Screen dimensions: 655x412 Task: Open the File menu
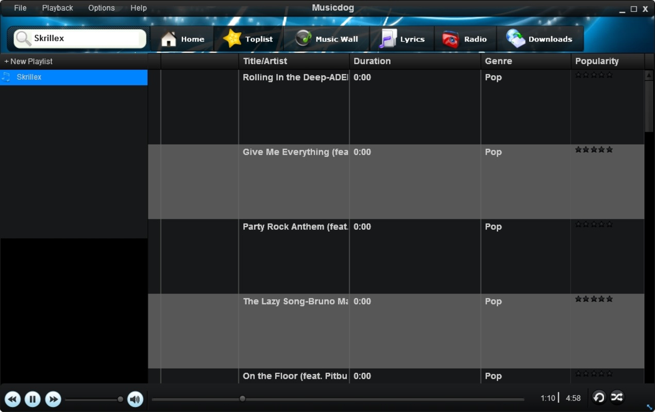[x=20, y=8]
